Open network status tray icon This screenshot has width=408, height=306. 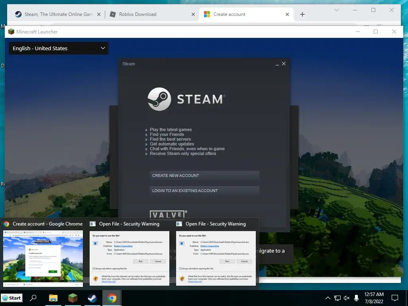click(337, 298)
